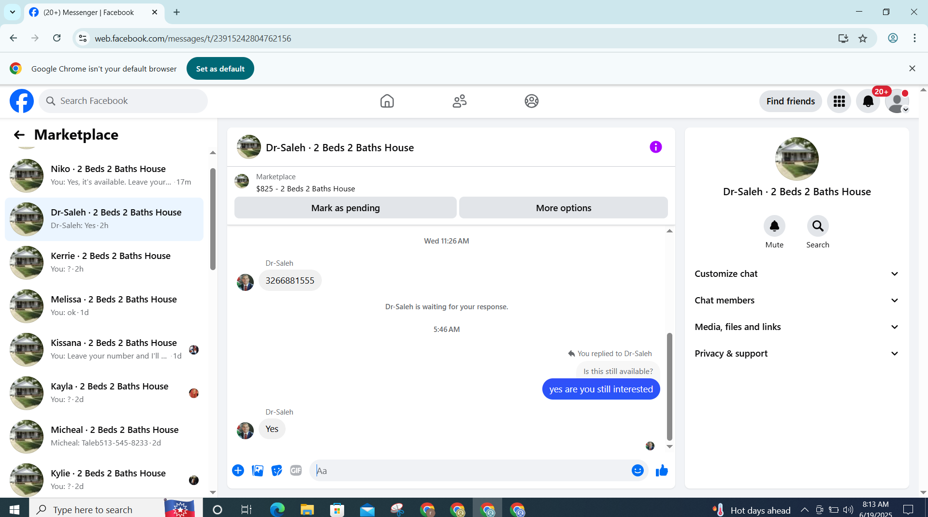Click the conversation list scrollbar thumb
Screen dimensions: 928x517
(213, 219)
